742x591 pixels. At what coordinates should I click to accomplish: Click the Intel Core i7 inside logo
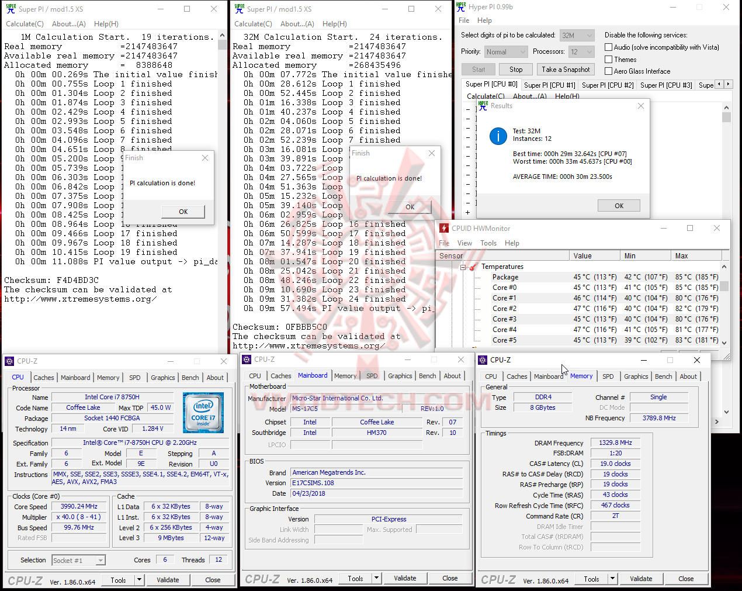click(x=203, y=413)
